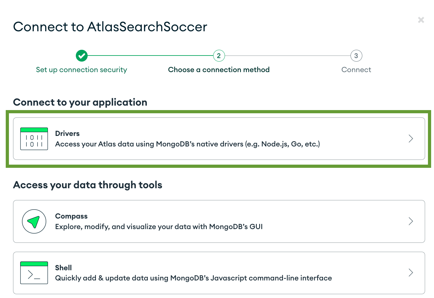
Task: Open Shell option via its chevron arrow
Action: pyautogui.click(x=411, y=272)
